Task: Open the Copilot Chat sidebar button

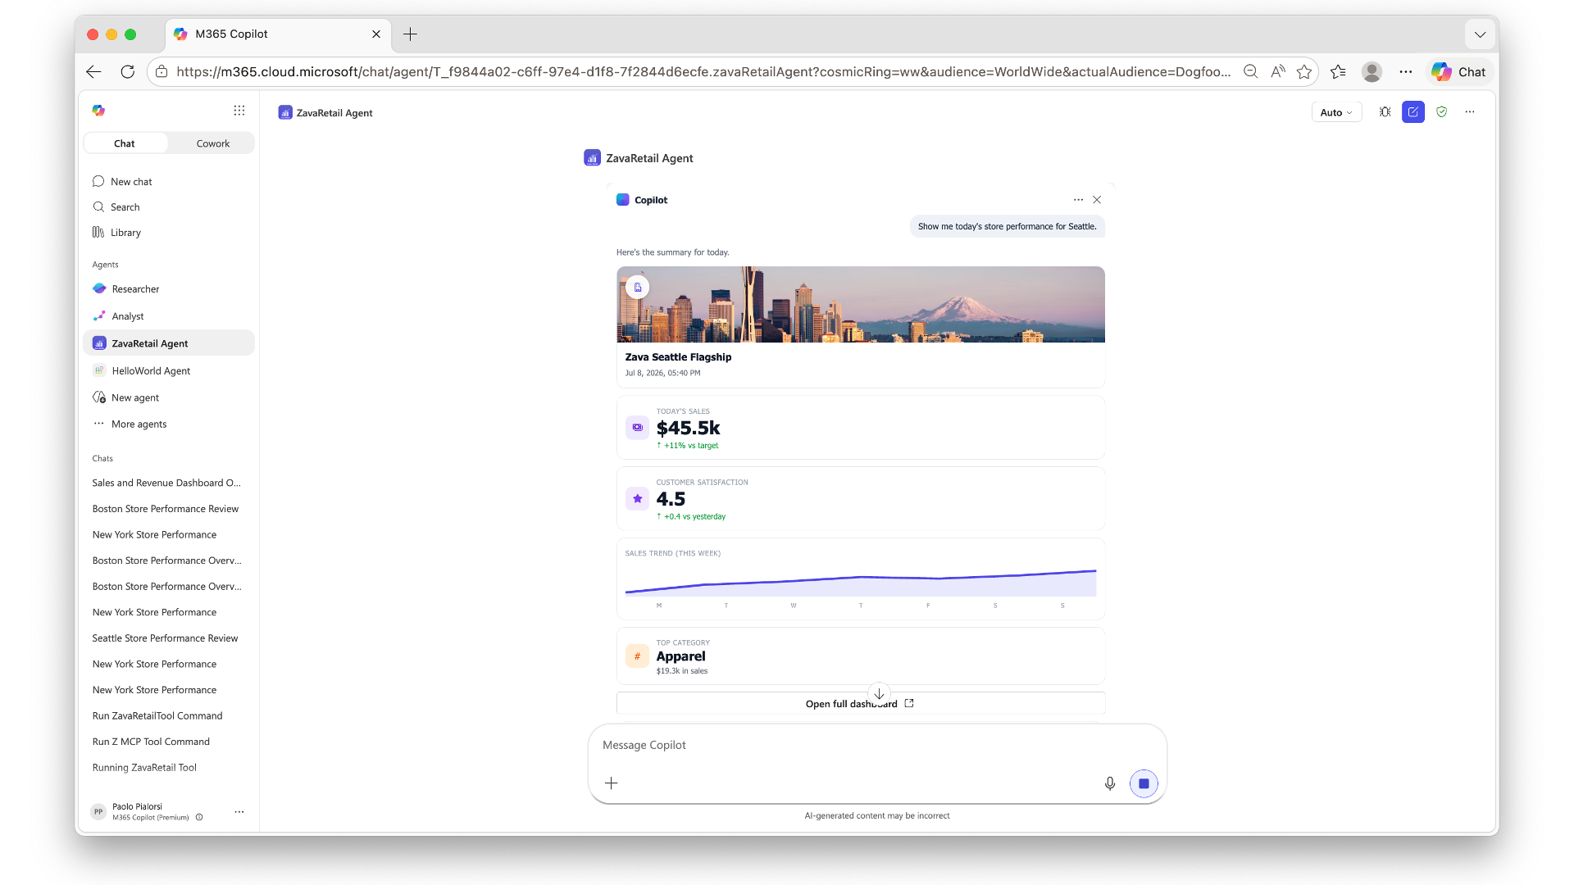Action: [1459, 72]
